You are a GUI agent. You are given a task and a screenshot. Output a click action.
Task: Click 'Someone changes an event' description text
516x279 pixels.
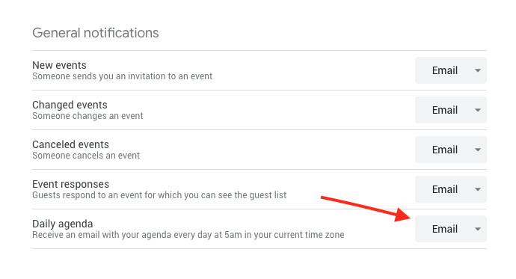(x=87, y=116)
